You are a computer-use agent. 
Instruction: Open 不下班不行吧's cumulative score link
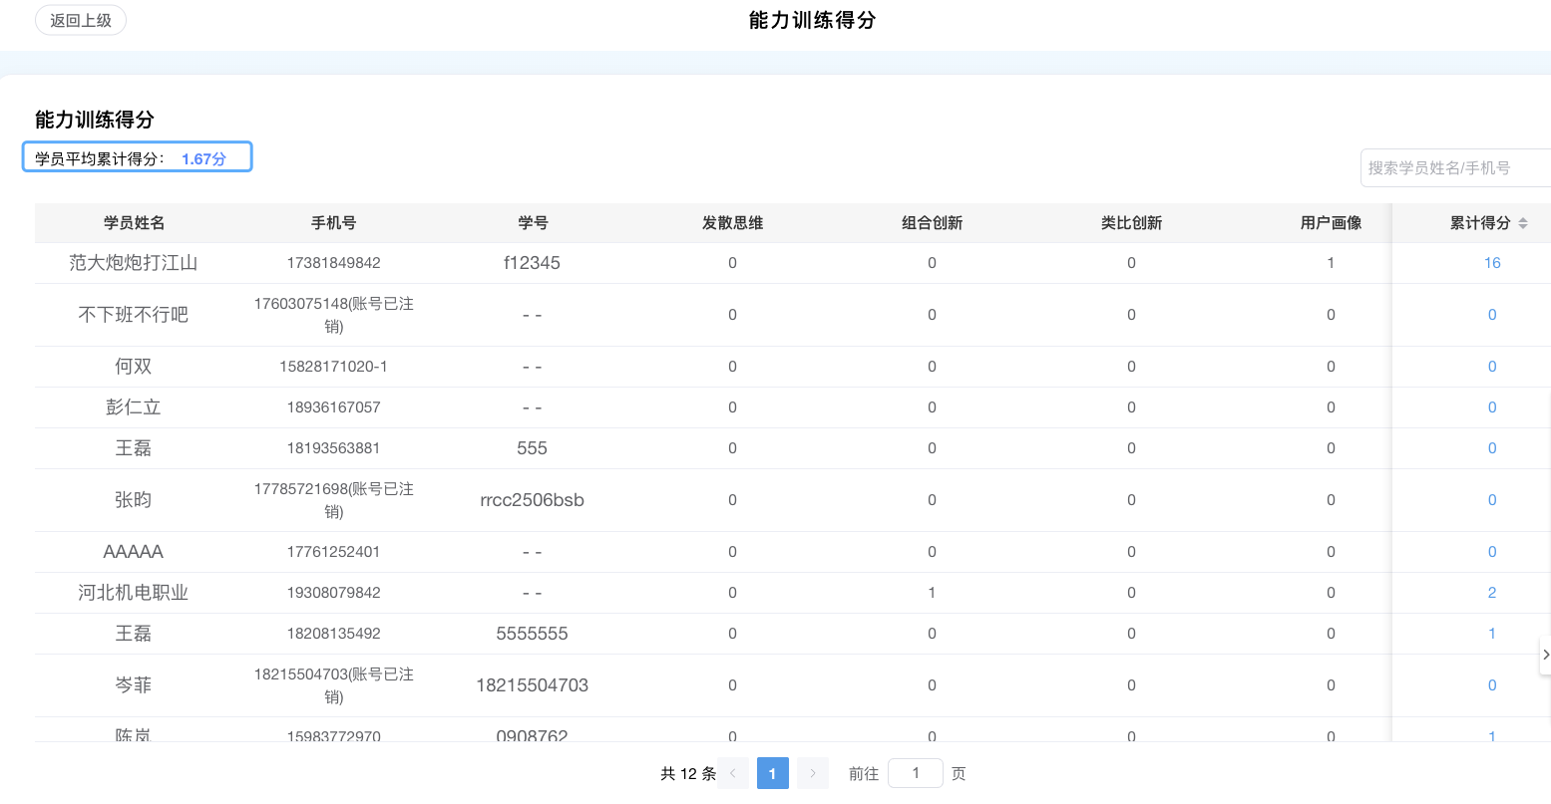click(1492, 315)
